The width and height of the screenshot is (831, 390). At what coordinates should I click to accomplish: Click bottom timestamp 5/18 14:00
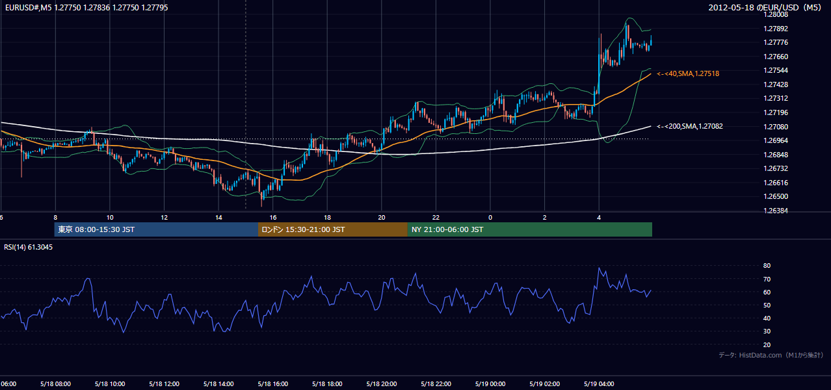click(218, 383)
